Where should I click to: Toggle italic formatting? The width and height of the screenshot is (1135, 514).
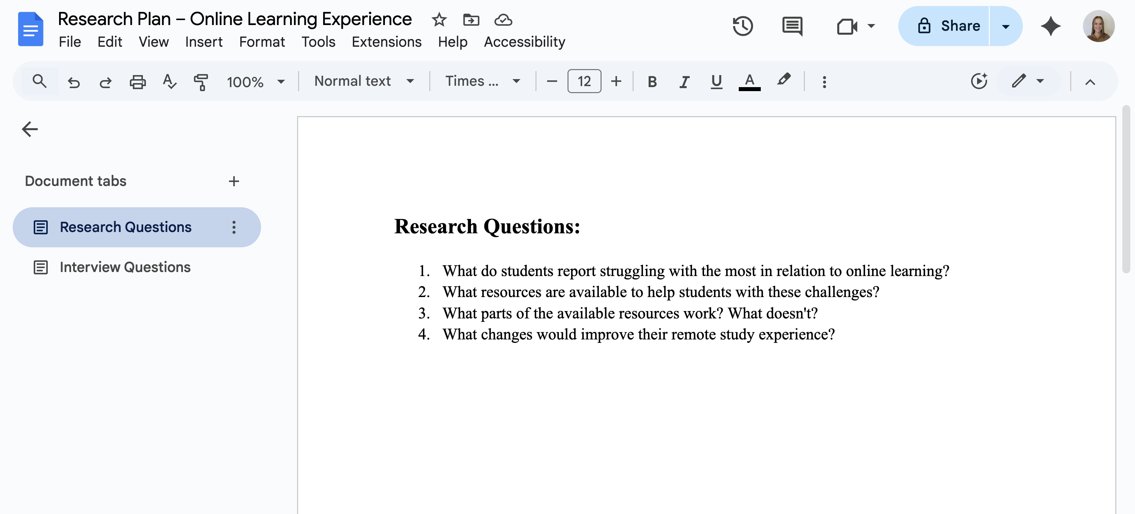[x=684, y=81]
